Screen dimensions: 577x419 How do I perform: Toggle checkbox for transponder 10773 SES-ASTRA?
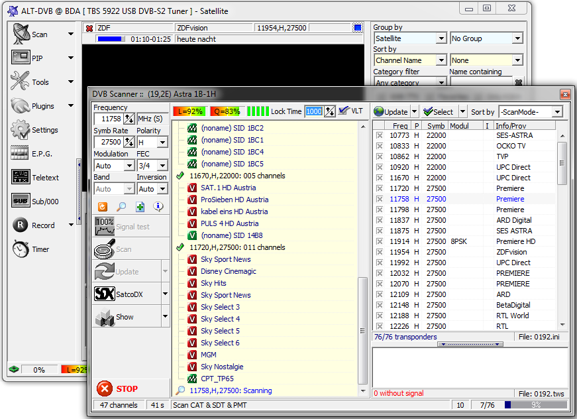[380, 135]
